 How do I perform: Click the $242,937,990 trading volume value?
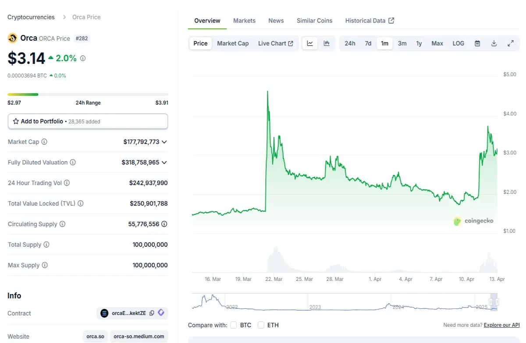148,183
